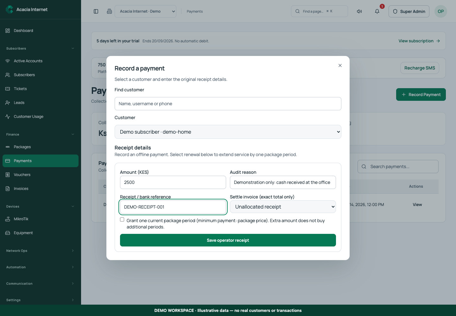456x316 pixels.
Task: Focus the Find customer field
Action: (x=228, y=104)
